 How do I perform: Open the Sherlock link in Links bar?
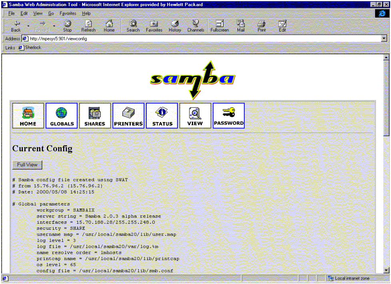tap(30, 47)
